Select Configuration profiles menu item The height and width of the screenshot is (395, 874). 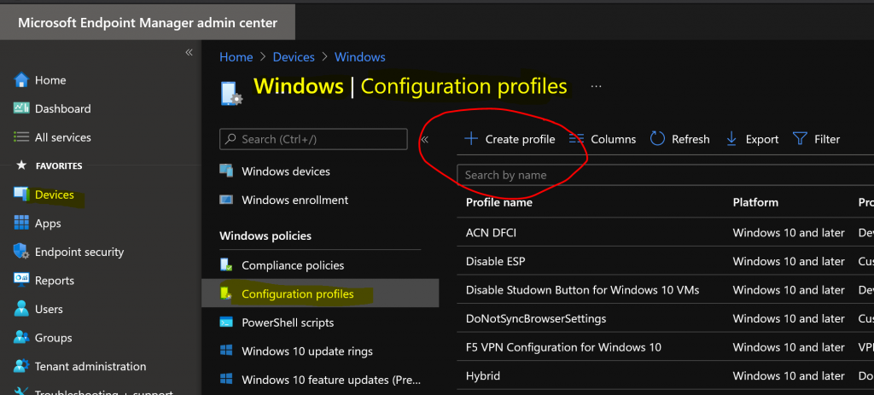point(297,294)
